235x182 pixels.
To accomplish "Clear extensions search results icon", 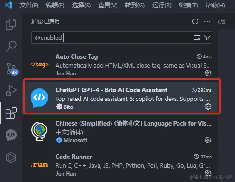I will click(197, 38).
